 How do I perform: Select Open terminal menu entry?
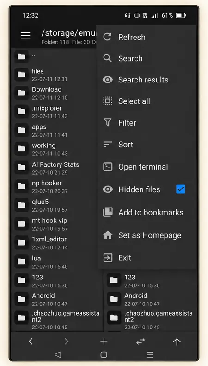coord(147,167)
